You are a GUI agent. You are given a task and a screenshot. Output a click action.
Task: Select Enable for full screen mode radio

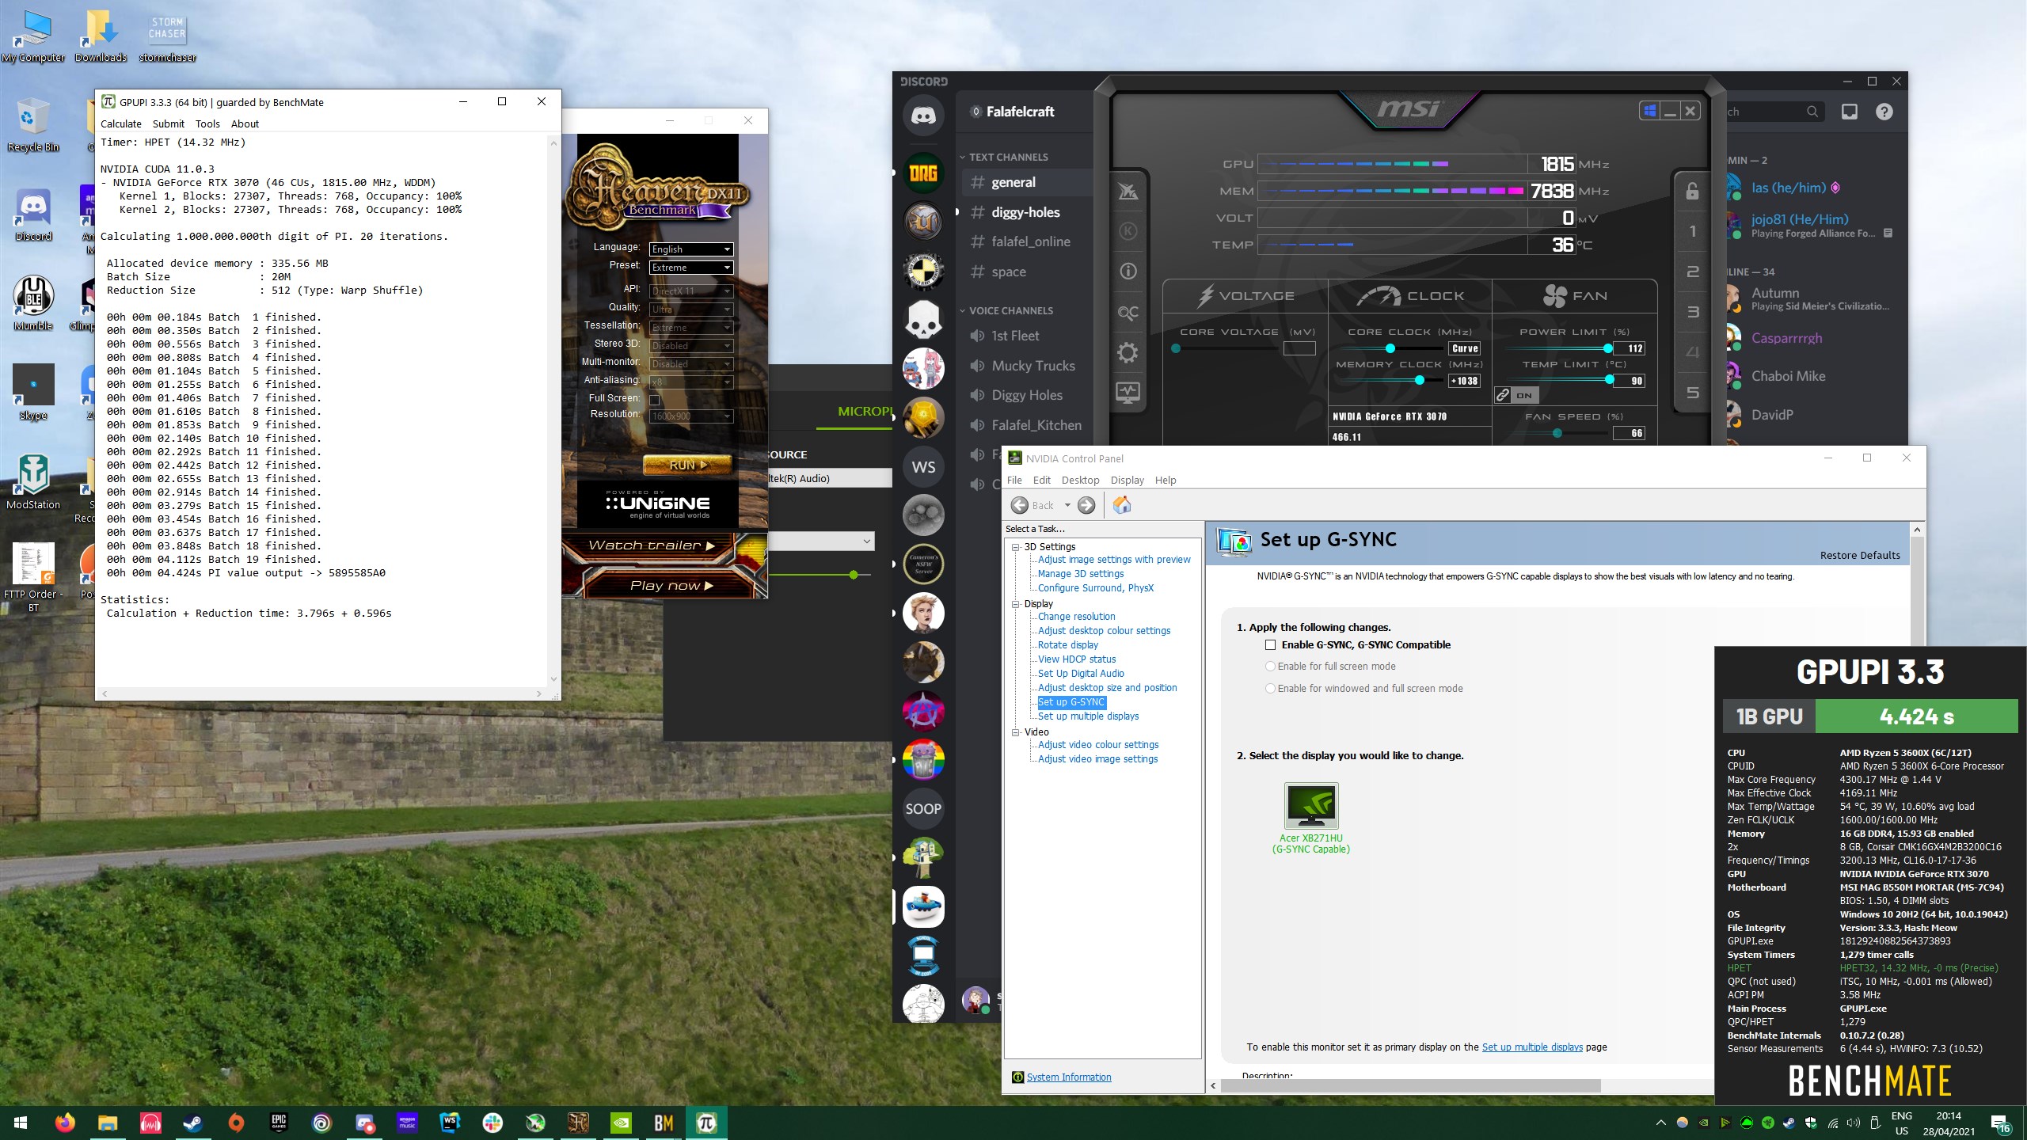coord(1270,667)
